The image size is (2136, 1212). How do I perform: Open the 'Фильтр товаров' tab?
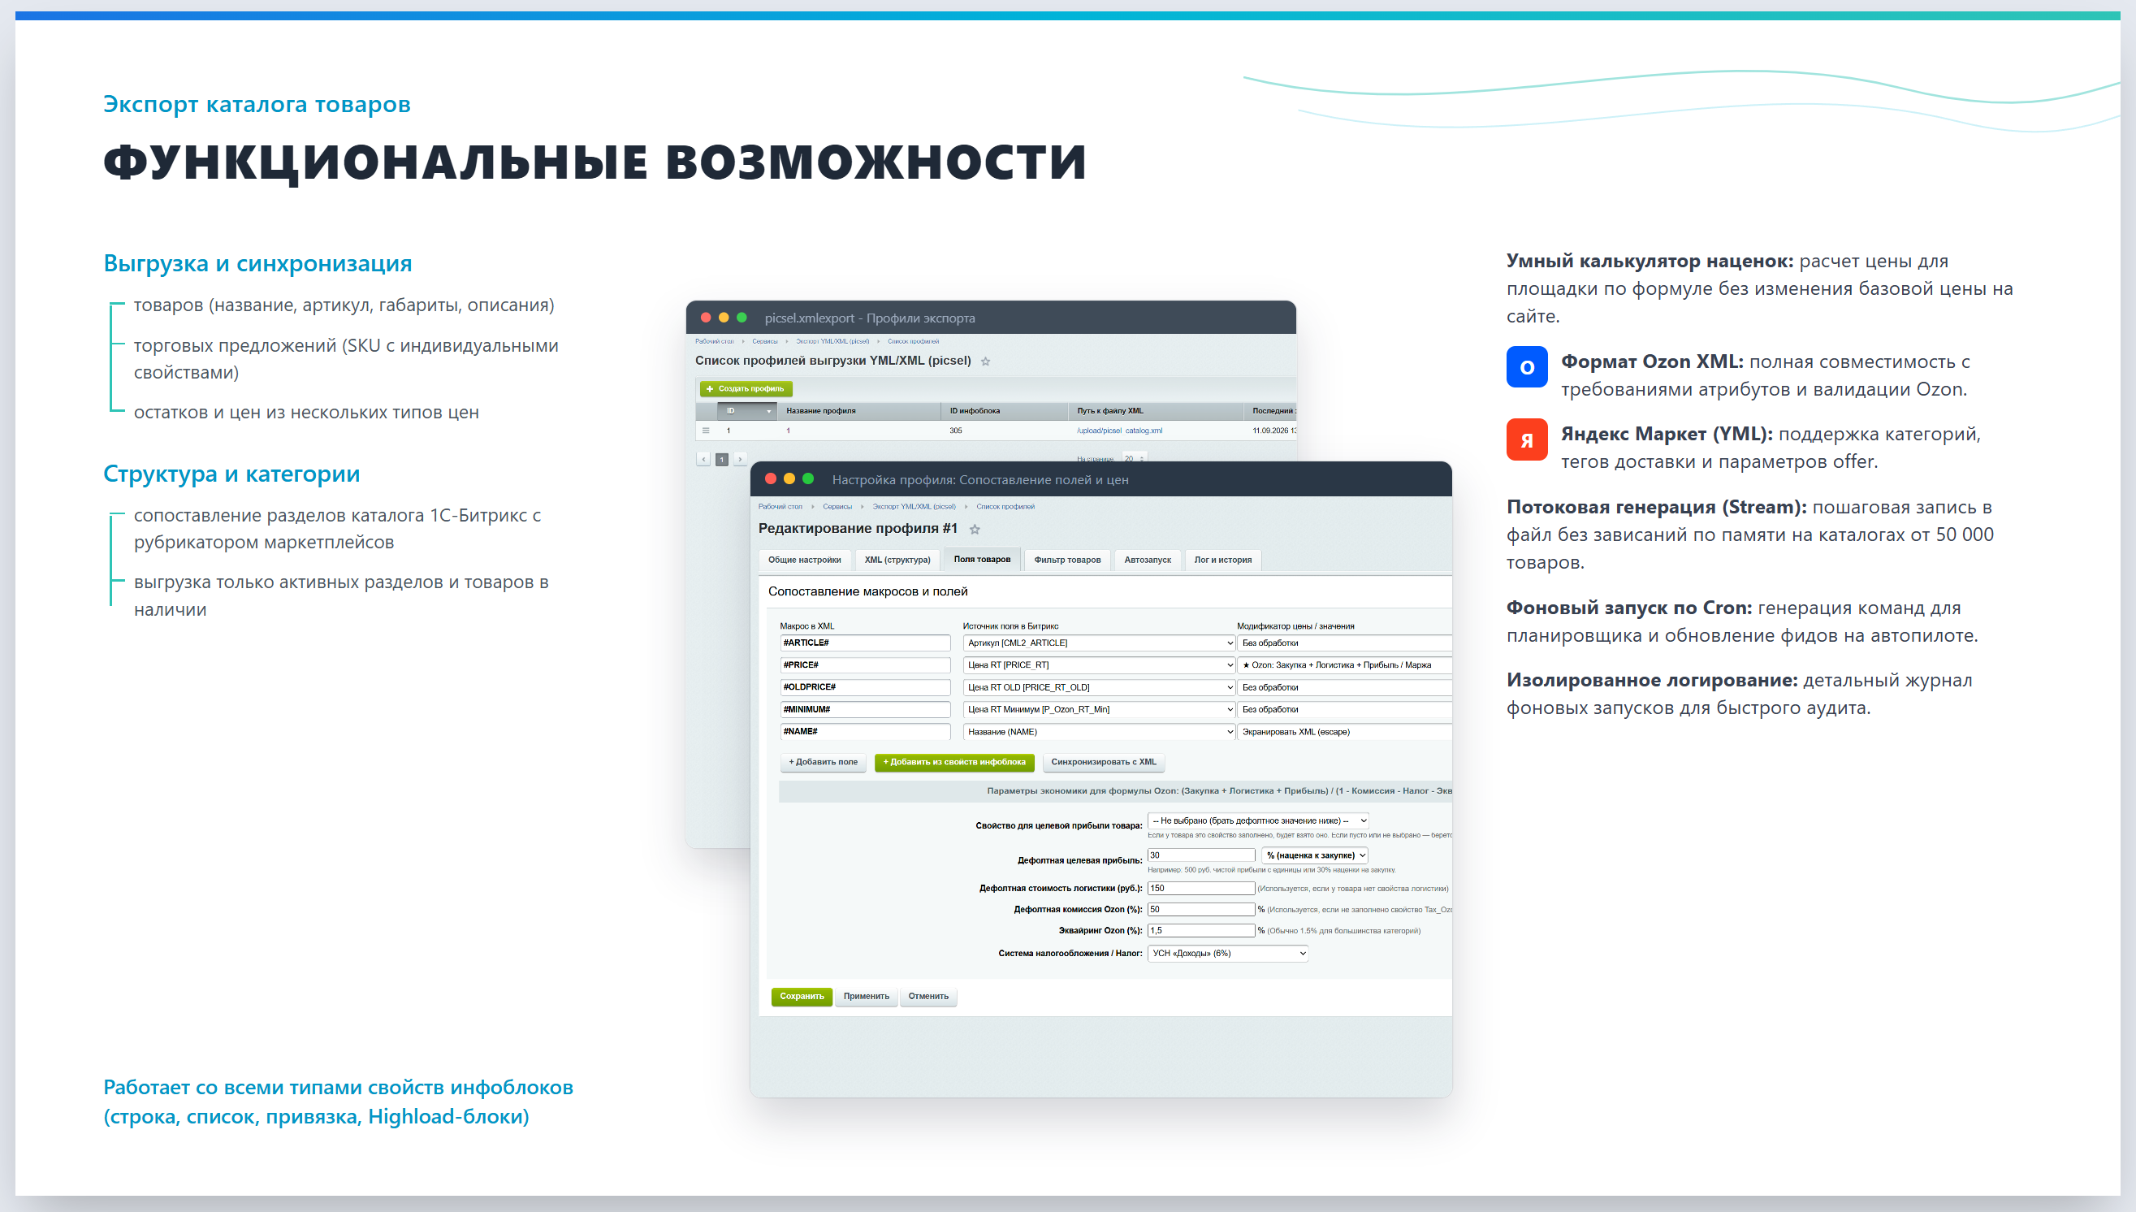click(1066, 561)
